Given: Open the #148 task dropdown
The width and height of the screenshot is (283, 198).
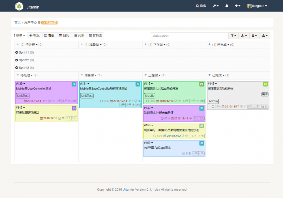Looking at the screenshot, I should tap(212, 83).
